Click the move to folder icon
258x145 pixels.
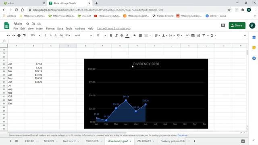click(33, 24)
